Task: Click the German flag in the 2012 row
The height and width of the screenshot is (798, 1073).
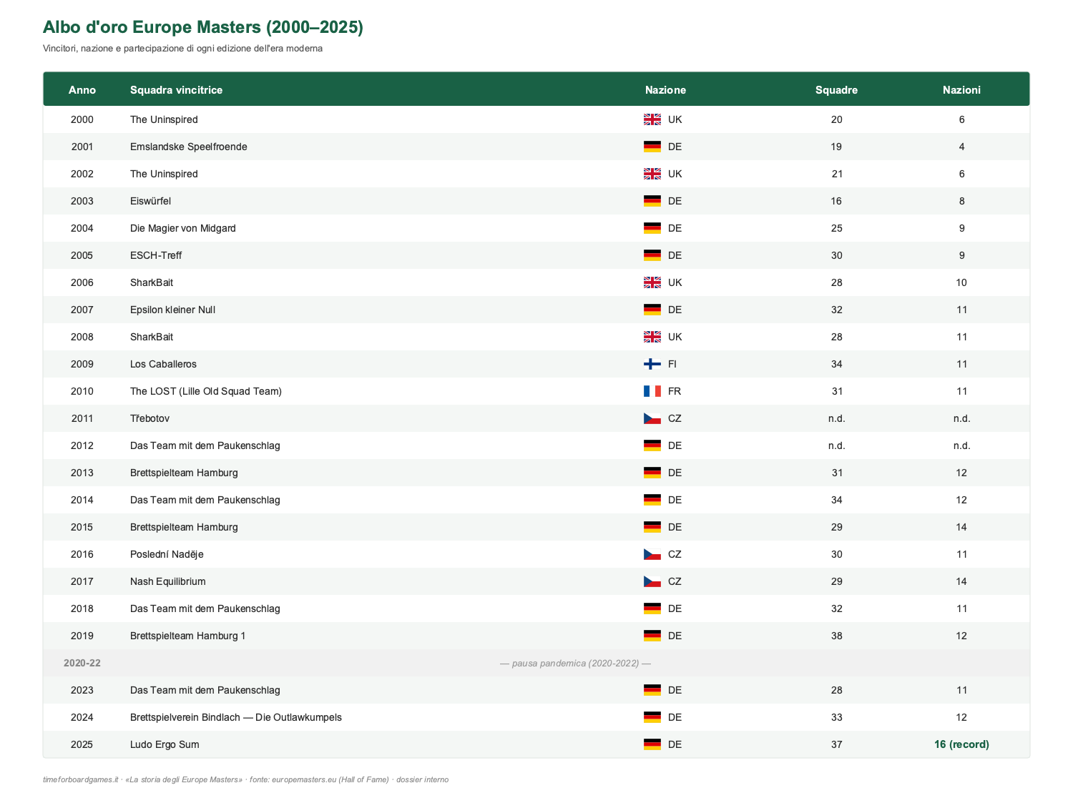Action: click(x=652, y=445)
